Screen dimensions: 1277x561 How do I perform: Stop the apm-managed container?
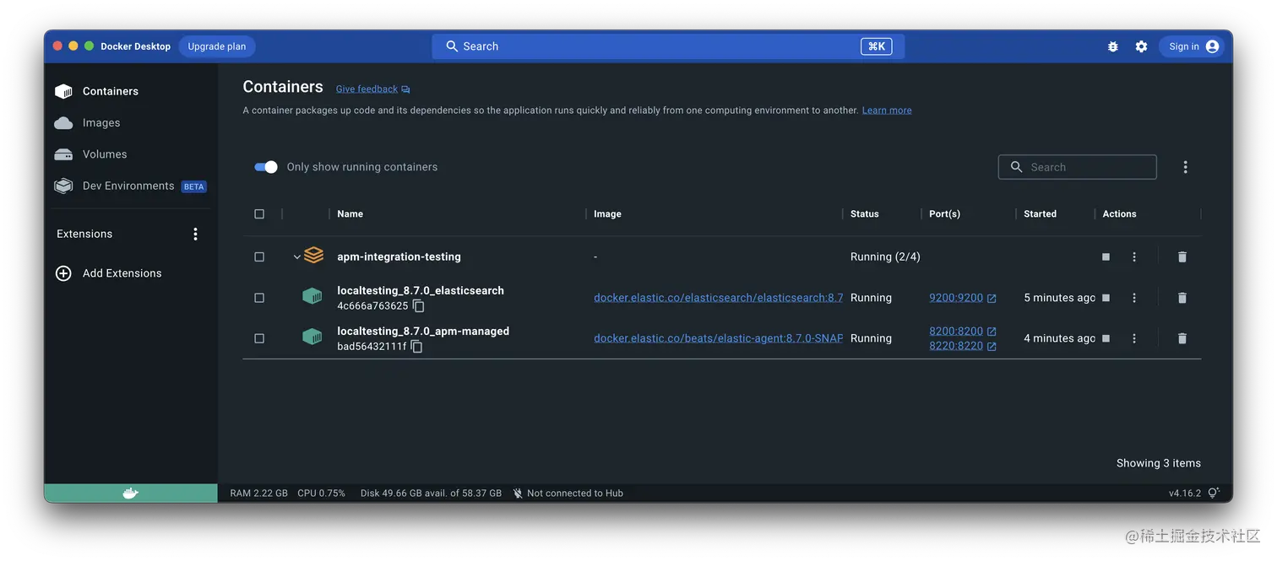[x=1106, y=338]
